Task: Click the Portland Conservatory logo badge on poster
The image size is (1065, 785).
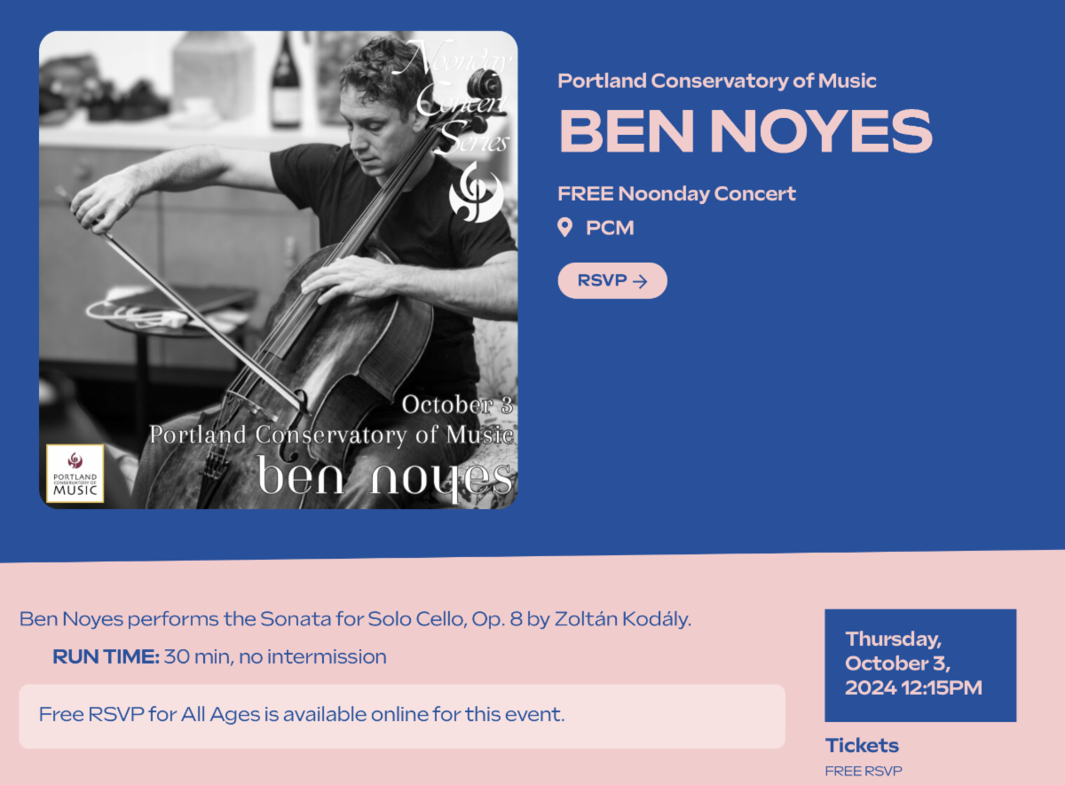Action: coord(75,474)
